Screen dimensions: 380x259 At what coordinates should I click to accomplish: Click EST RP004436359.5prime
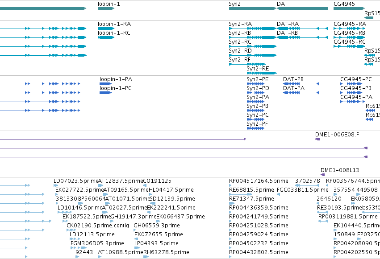pos(230,212)
